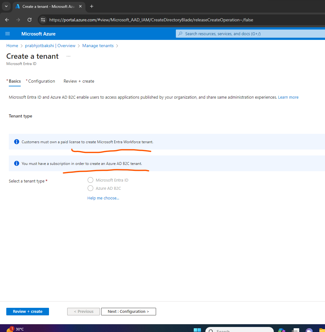Click the browser address bar URL
Screen dimensions: 325x332
tap(151, 20)
